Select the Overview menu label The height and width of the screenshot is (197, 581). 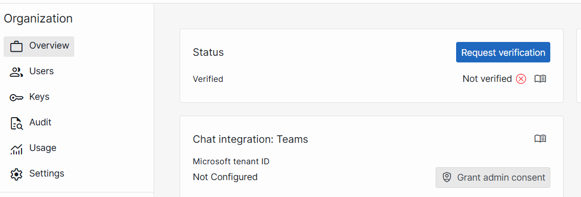click(x=49, y=46)
